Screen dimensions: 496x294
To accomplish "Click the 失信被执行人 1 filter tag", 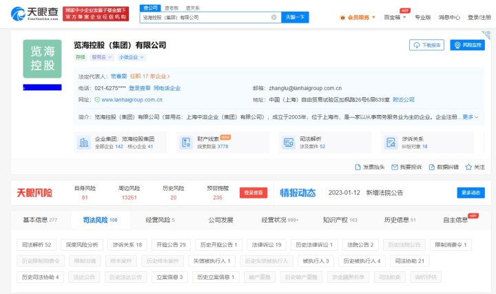I will [x=211, y=261].
